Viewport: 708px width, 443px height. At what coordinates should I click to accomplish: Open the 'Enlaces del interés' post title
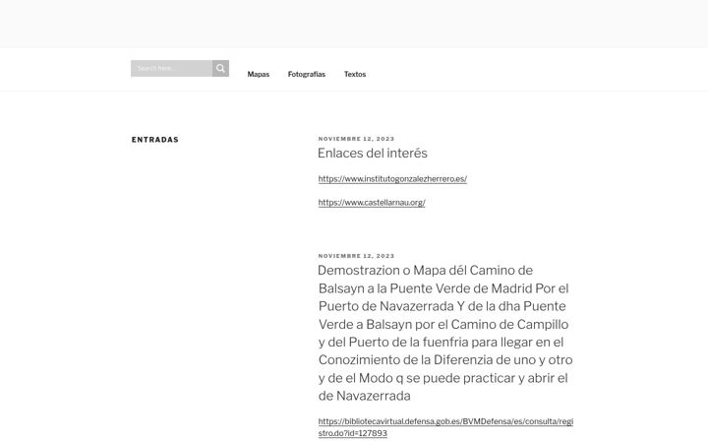373,154
